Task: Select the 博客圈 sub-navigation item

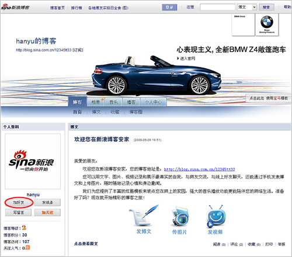Action: tap(136, 112)
